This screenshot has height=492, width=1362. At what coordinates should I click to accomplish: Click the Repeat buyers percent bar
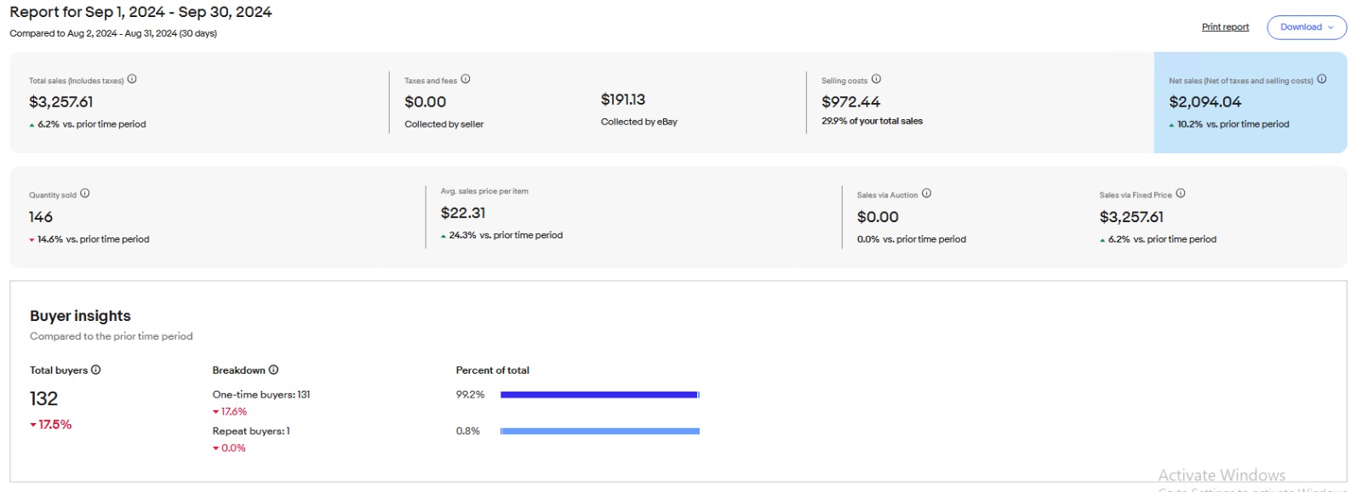(x=600, y=432)
